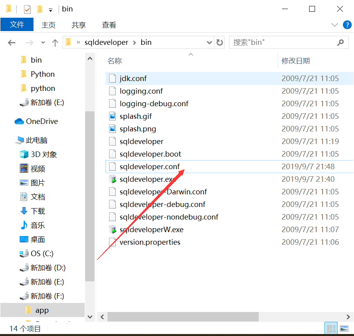The height and width of the screenshot is (336, 354).
Task: Open the 3D 对象 folder
Action: click(44, 155)
